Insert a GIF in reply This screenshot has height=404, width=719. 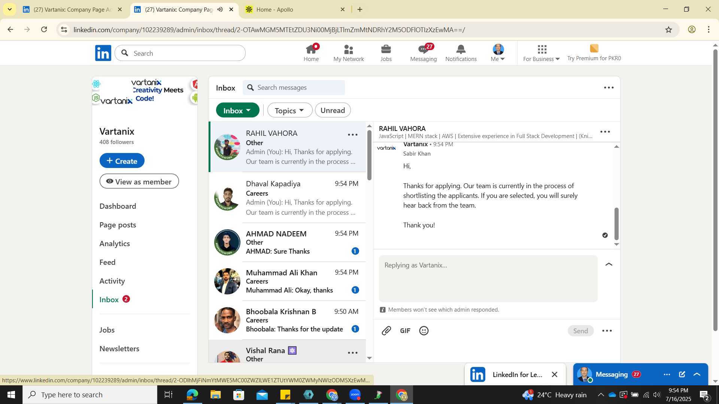click(405, 331)
